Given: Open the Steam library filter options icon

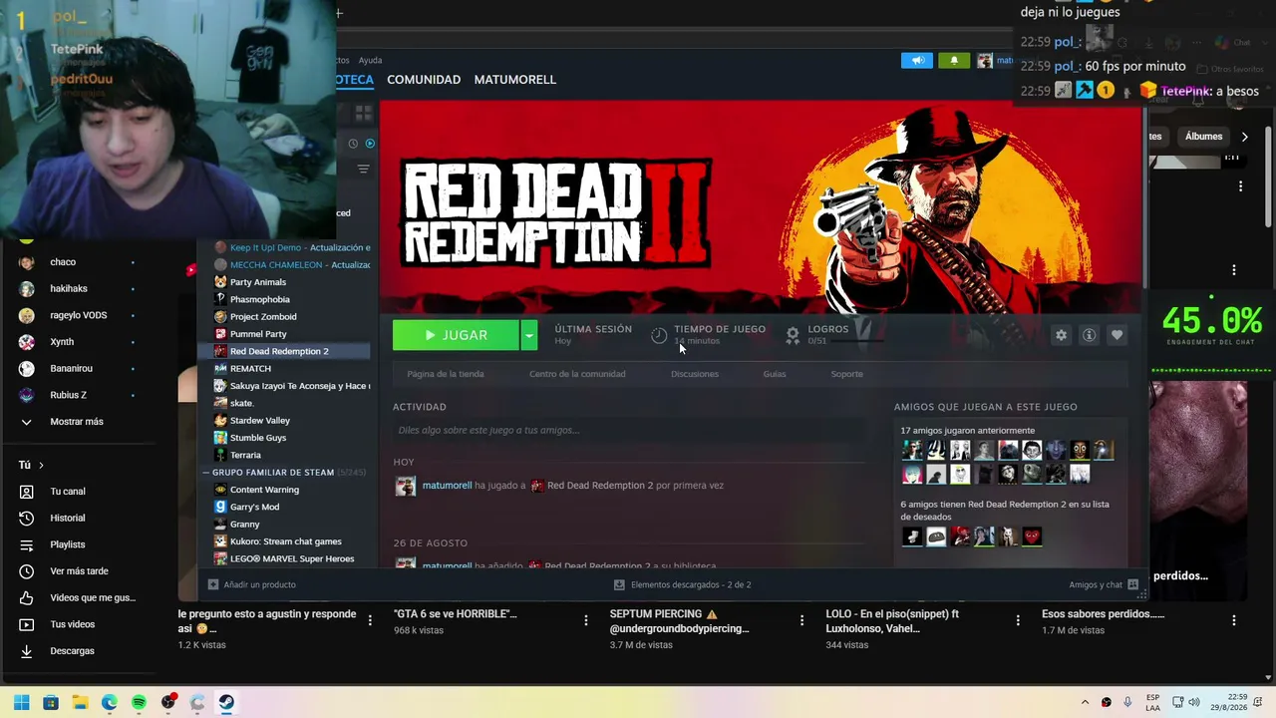Looking at the screenshot, I should [363, 170].
